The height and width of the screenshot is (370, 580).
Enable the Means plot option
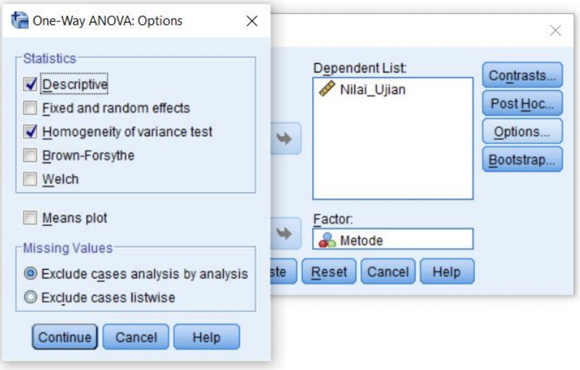[x=30, y=218]
